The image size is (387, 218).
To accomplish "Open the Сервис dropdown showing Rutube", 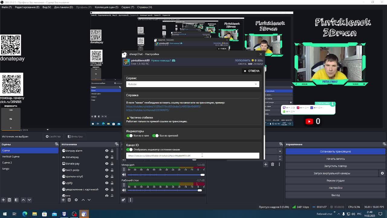I will (x=193, y=84).
